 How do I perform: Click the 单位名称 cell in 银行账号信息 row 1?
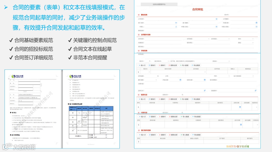163,142
